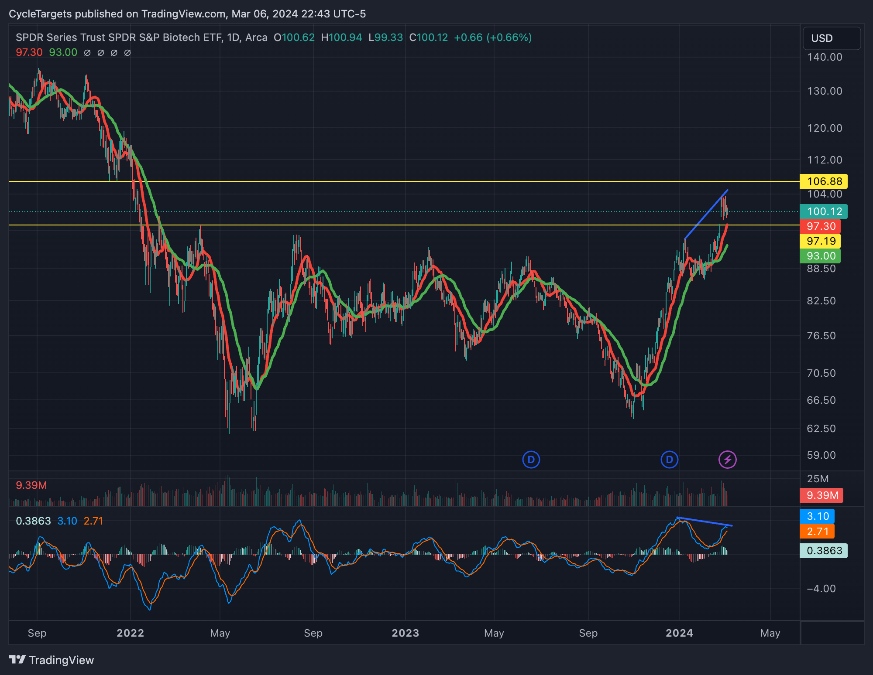Click the 0.3863 MACD legend value
This screenshot has height=675, width=873.
33,521
